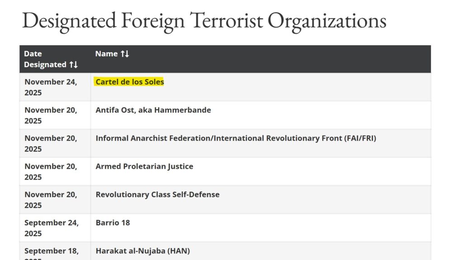The width and height of the screenshot is (463, 260).
Task: Select the date beside Armed Proletarian Justice
Action: click(x=51, y=172)
